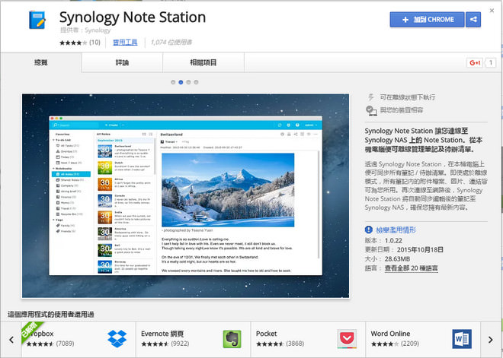
Task: Click the provider text 提供者：Synology
Action: click(x=85, y=30)
